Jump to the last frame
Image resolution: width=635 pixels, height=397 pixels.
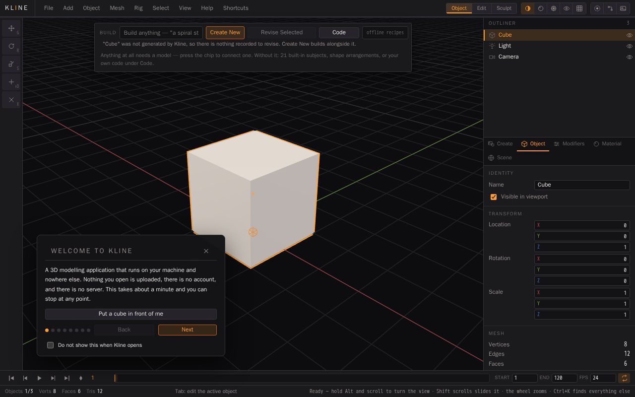point(67,378)
